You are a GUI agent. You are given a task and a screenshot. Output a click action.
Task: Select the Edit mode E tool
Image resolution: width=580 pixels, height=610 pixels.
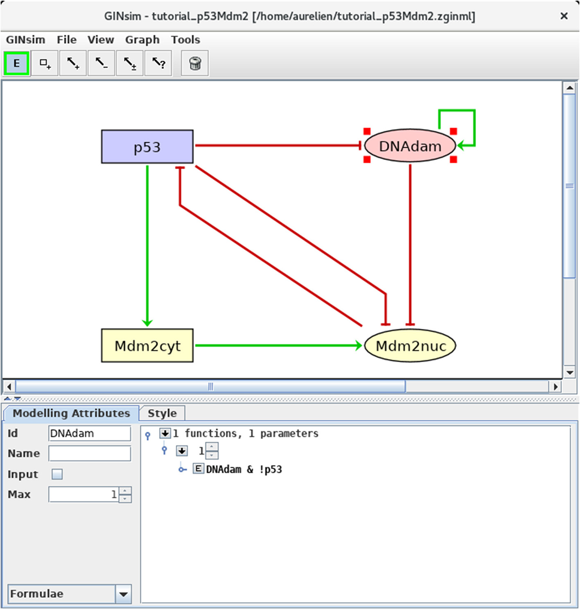(16, 63)
